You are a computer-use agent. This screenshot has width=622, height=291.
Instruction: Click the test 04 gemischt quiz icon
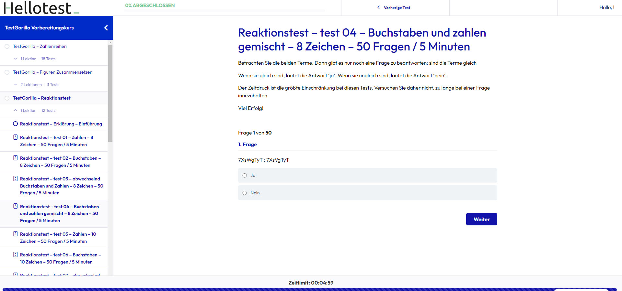[x=15, y=206]
